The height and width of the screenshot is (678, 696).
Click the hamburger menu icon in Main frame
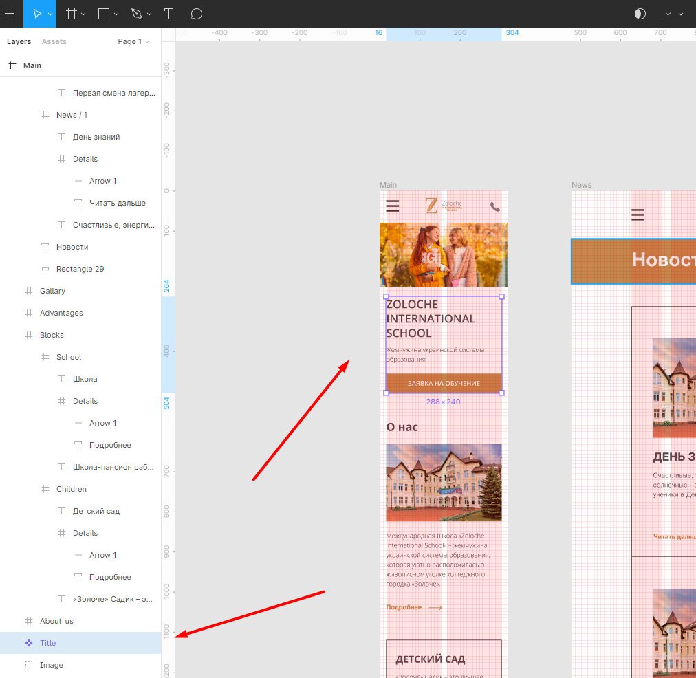click(x=393, y=206)
